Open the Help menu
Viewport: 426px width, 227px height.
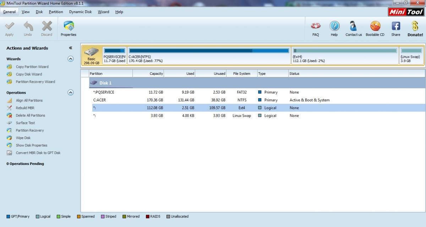click(x=119, y=12)
